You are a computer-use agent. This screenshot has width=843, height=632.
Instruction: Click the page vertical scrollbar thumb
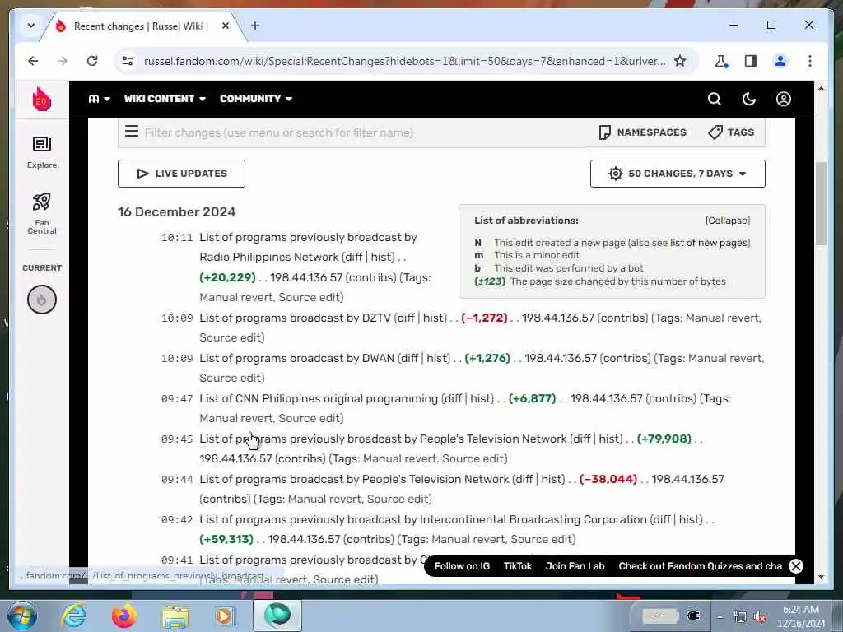tap(821, 203)
